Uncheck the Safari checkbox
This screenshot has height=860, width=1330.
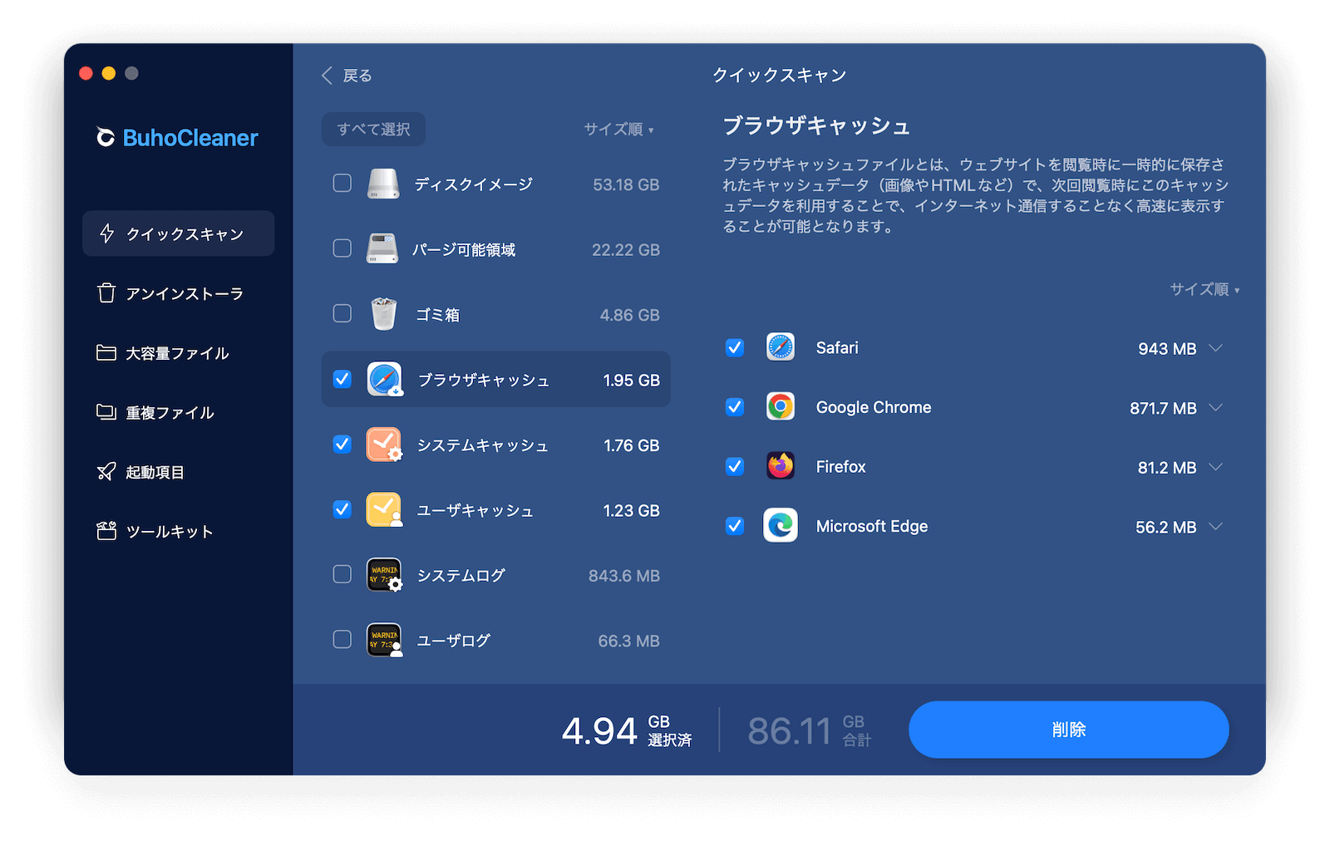pyautogui.click(x=735, y=347)
